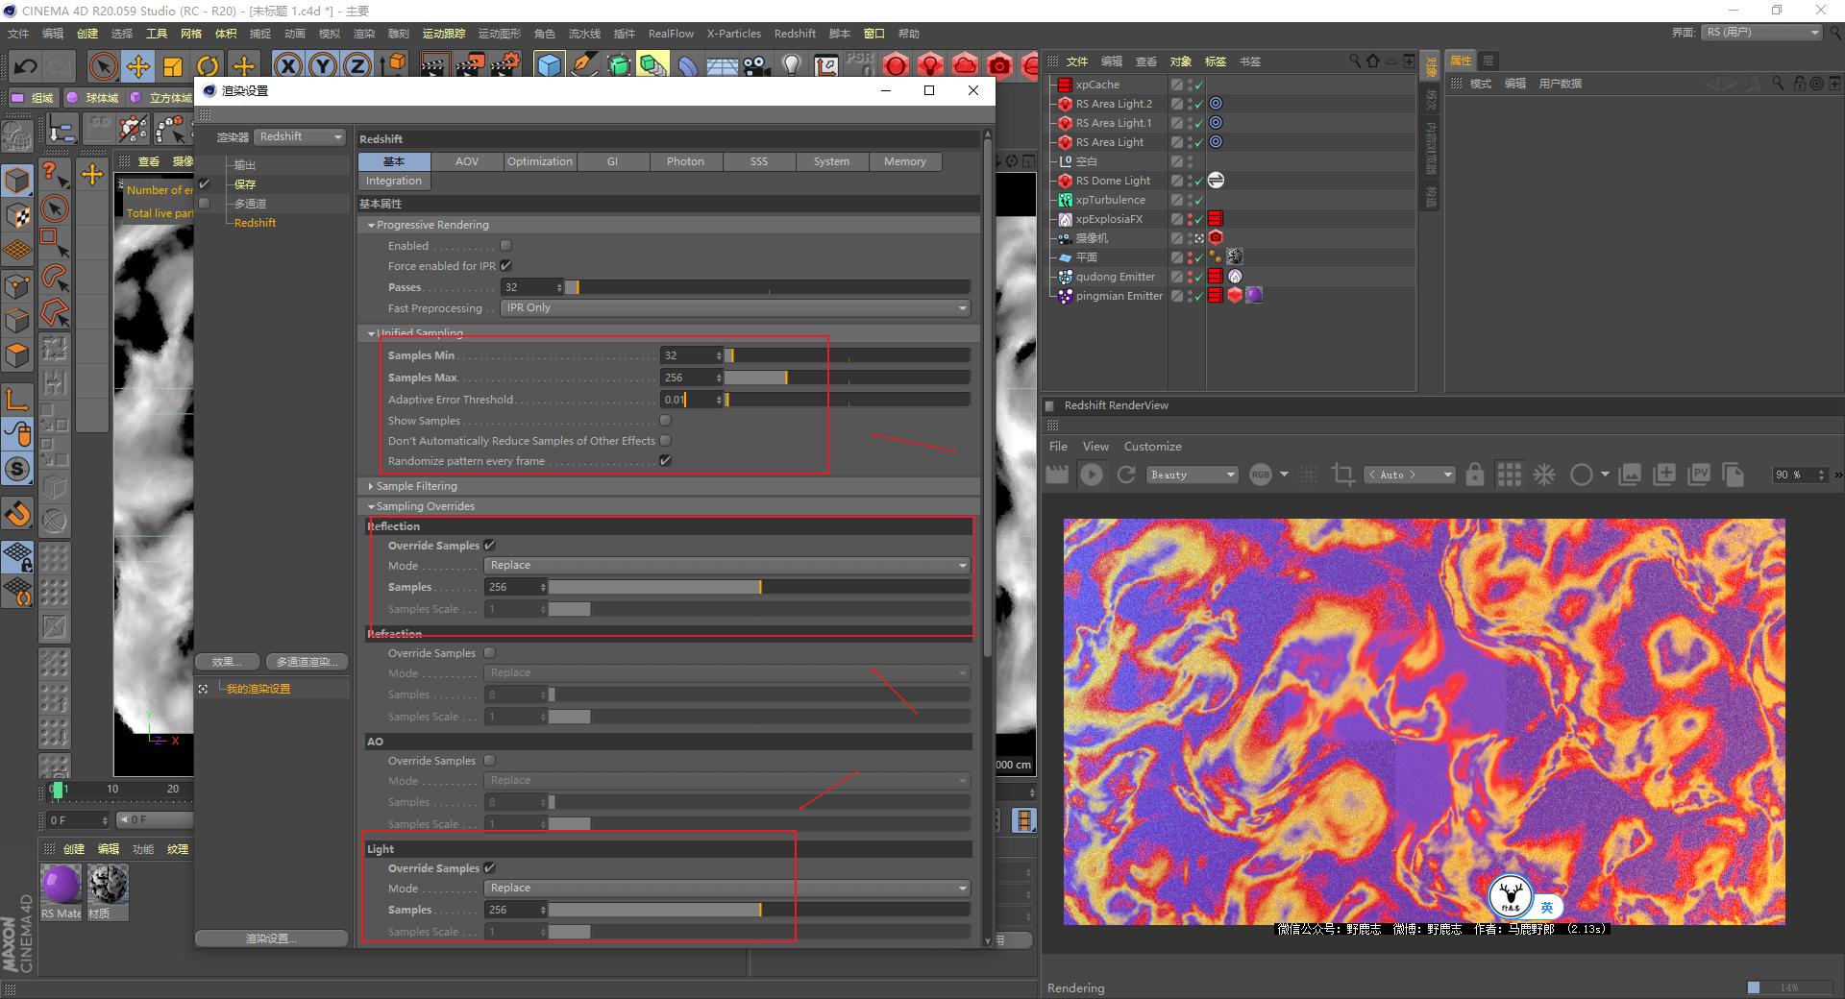This screenshot has width=1845, height=999.
Task: Add a Light from the top toolbar
Action: (790, 67)
